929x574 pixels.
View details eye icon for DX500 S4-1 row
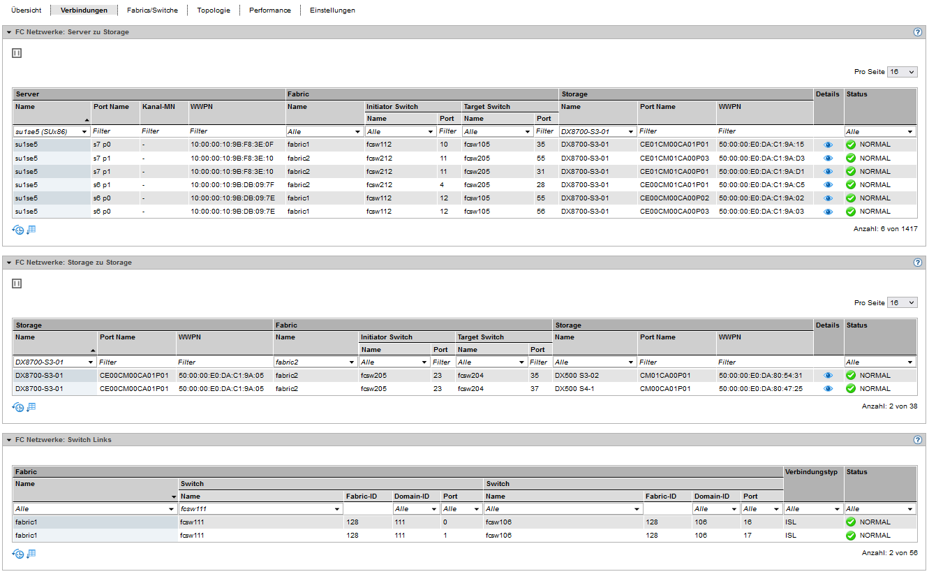tap(828, 389)
